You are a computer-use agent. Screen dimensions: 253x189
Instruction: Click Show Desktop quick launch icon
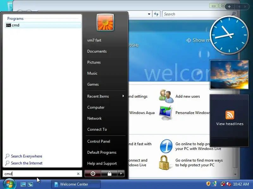(x=23, y=184)
